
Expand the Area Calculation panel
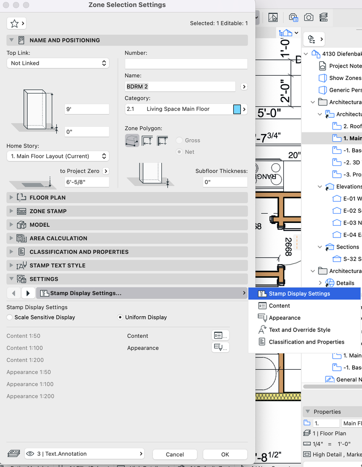tap(11, 238)
